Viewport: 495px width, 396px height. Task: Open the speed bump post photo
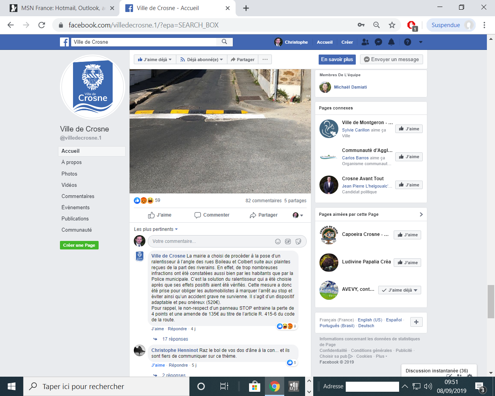pyautogui.click(x=220, y=131)
